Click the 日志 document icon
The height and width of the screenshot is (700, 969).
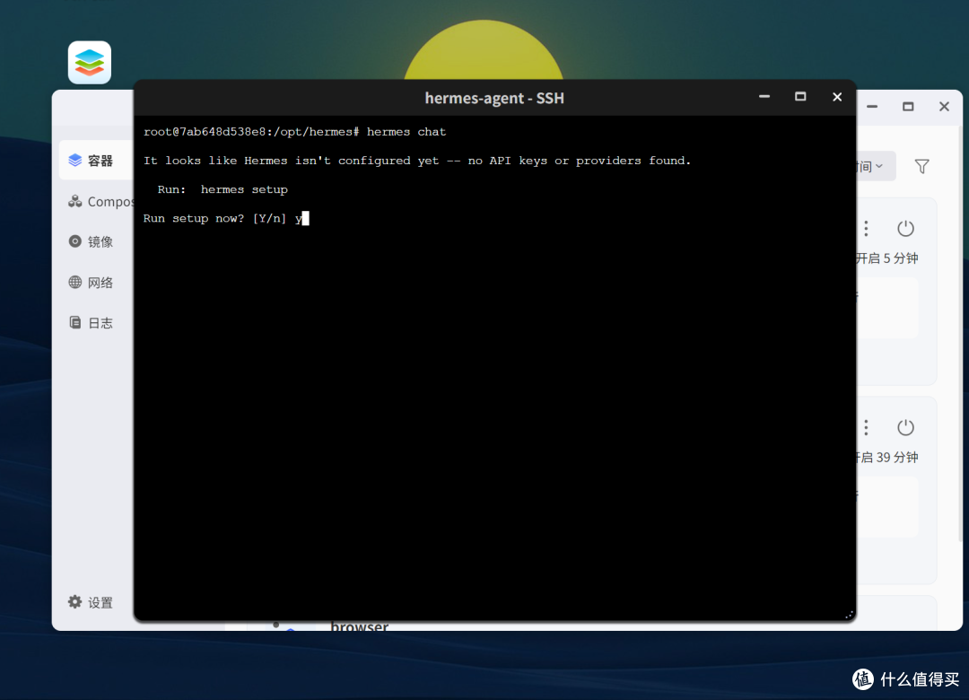pyautogui.click(x=74, y=322)
